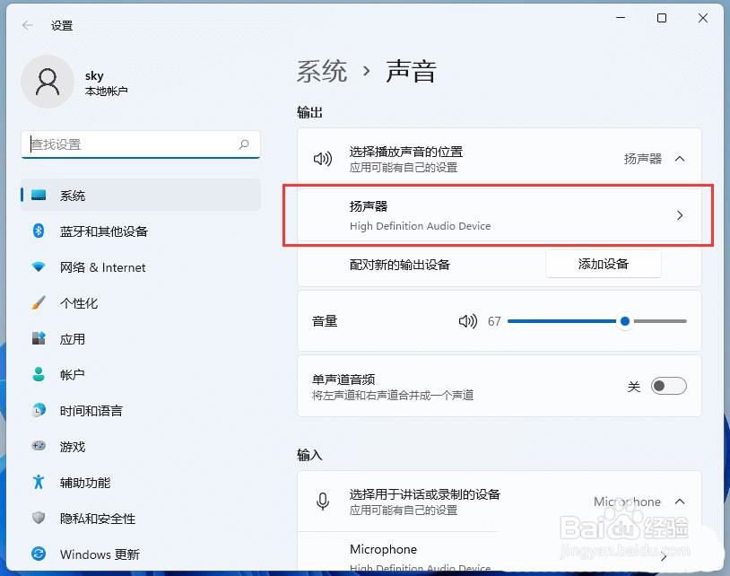
Task: Click the unfilled grey part of volume slider
Action: point(660,321)
